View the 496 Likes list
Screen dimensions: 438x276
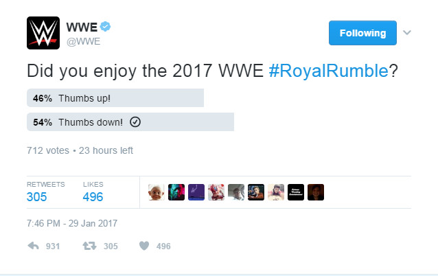(x=93, y=197)
